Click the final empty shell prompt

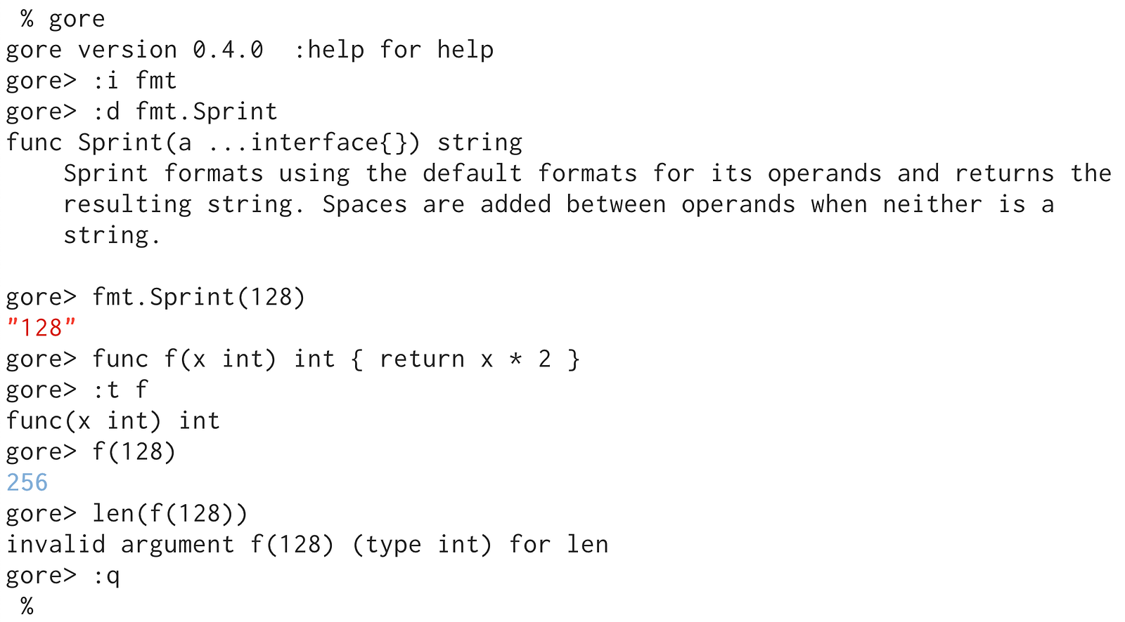pyautogui.click(x=27, y=606)
